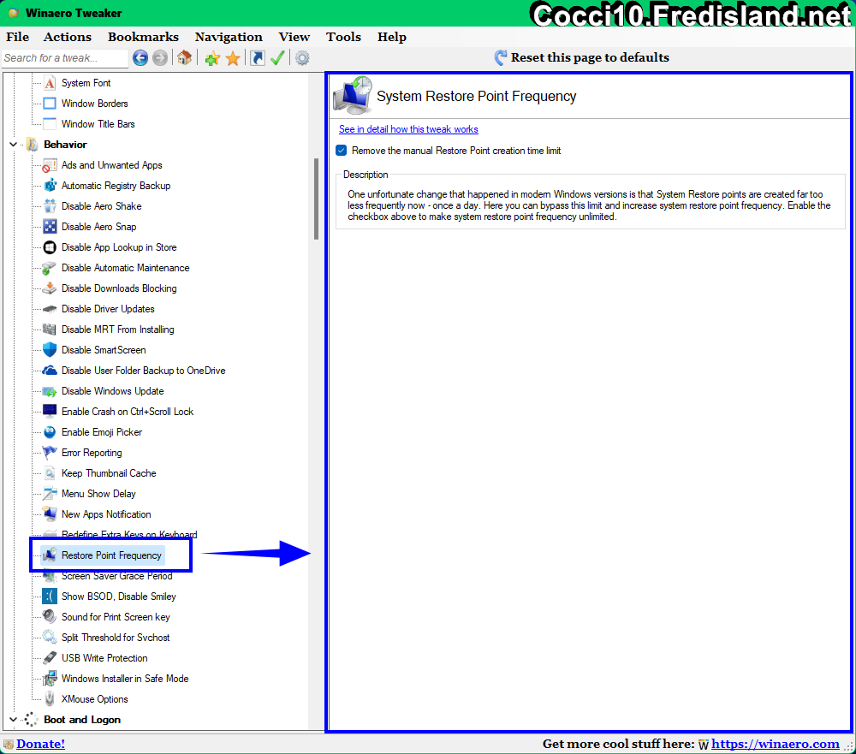Select Restore Point Frequency tree item
856x754 pixels.
pos(111,555)
